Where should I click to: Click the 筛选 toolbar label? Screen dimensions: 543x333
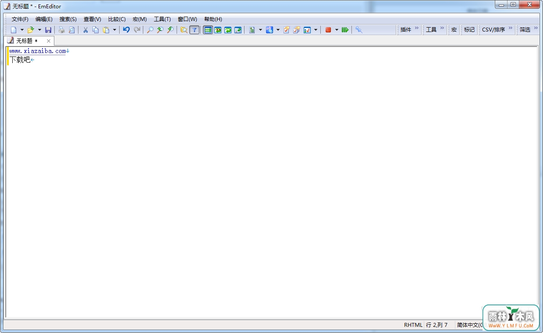(x=525, y=30)
